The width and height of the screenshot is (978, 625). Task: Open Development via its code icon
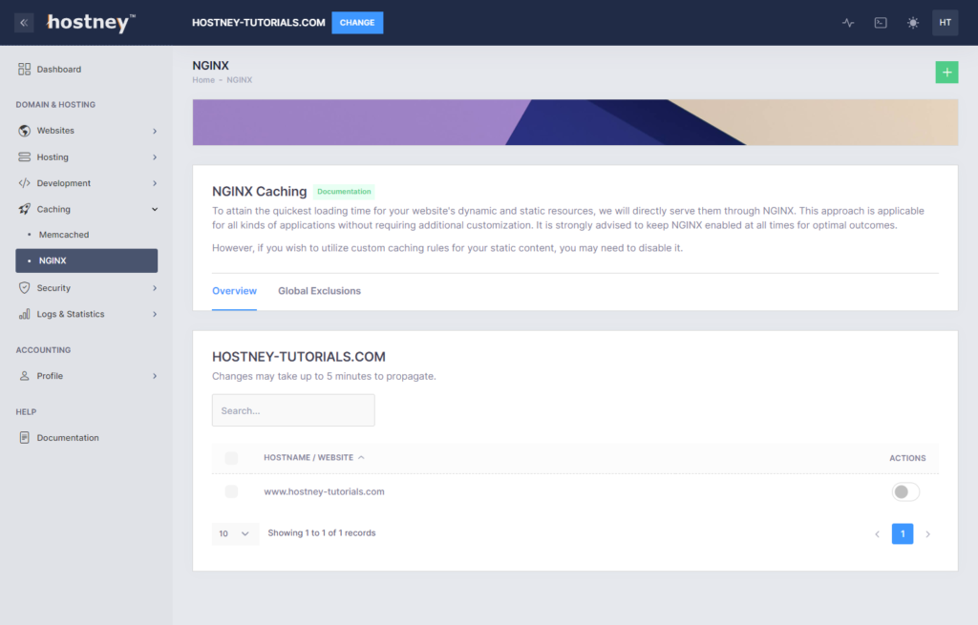pos(23,182)
